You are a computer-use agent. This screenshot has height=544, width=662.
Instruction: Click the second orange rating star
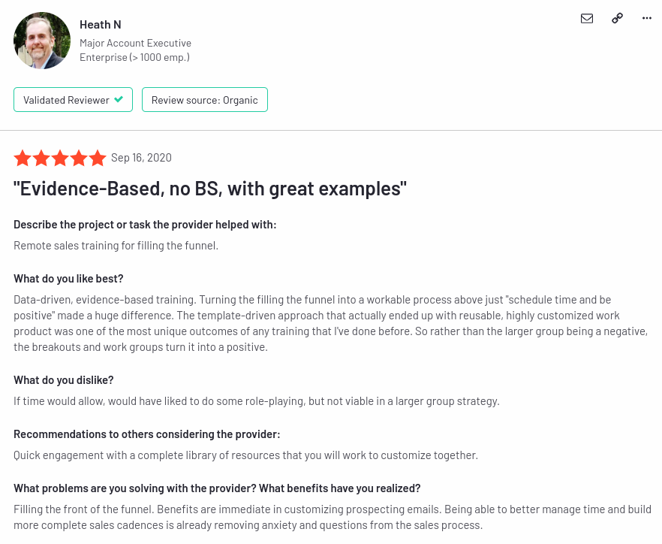[x=41, y=158]
